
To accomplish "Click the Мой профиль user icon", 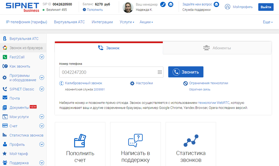I will [x=228, y=7].
